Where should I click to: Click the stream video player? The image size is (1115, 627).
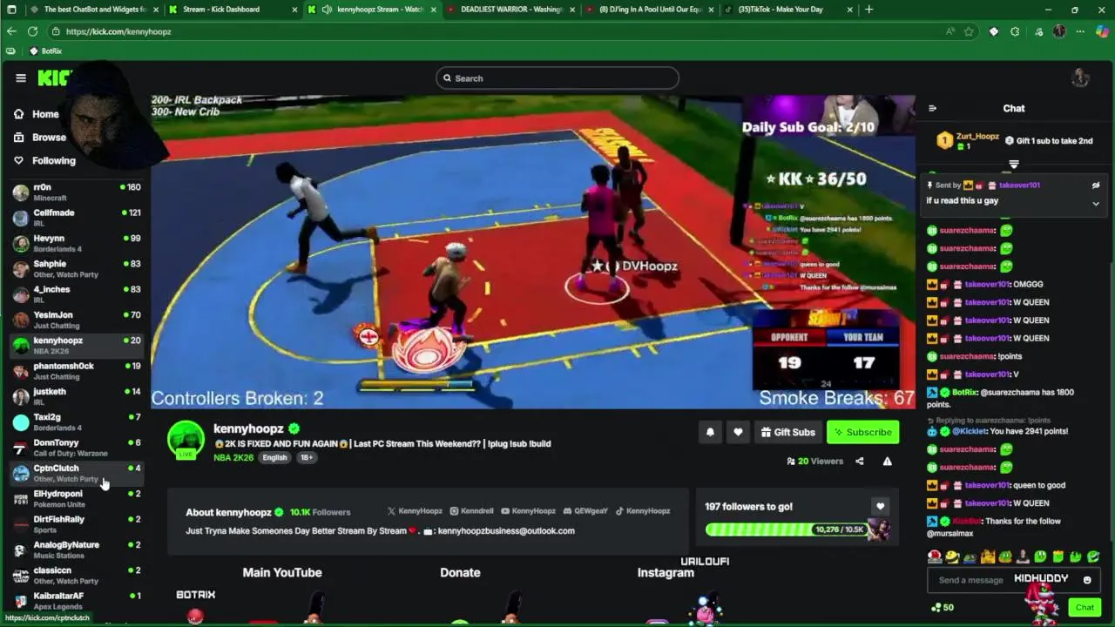tap(532, 252)
